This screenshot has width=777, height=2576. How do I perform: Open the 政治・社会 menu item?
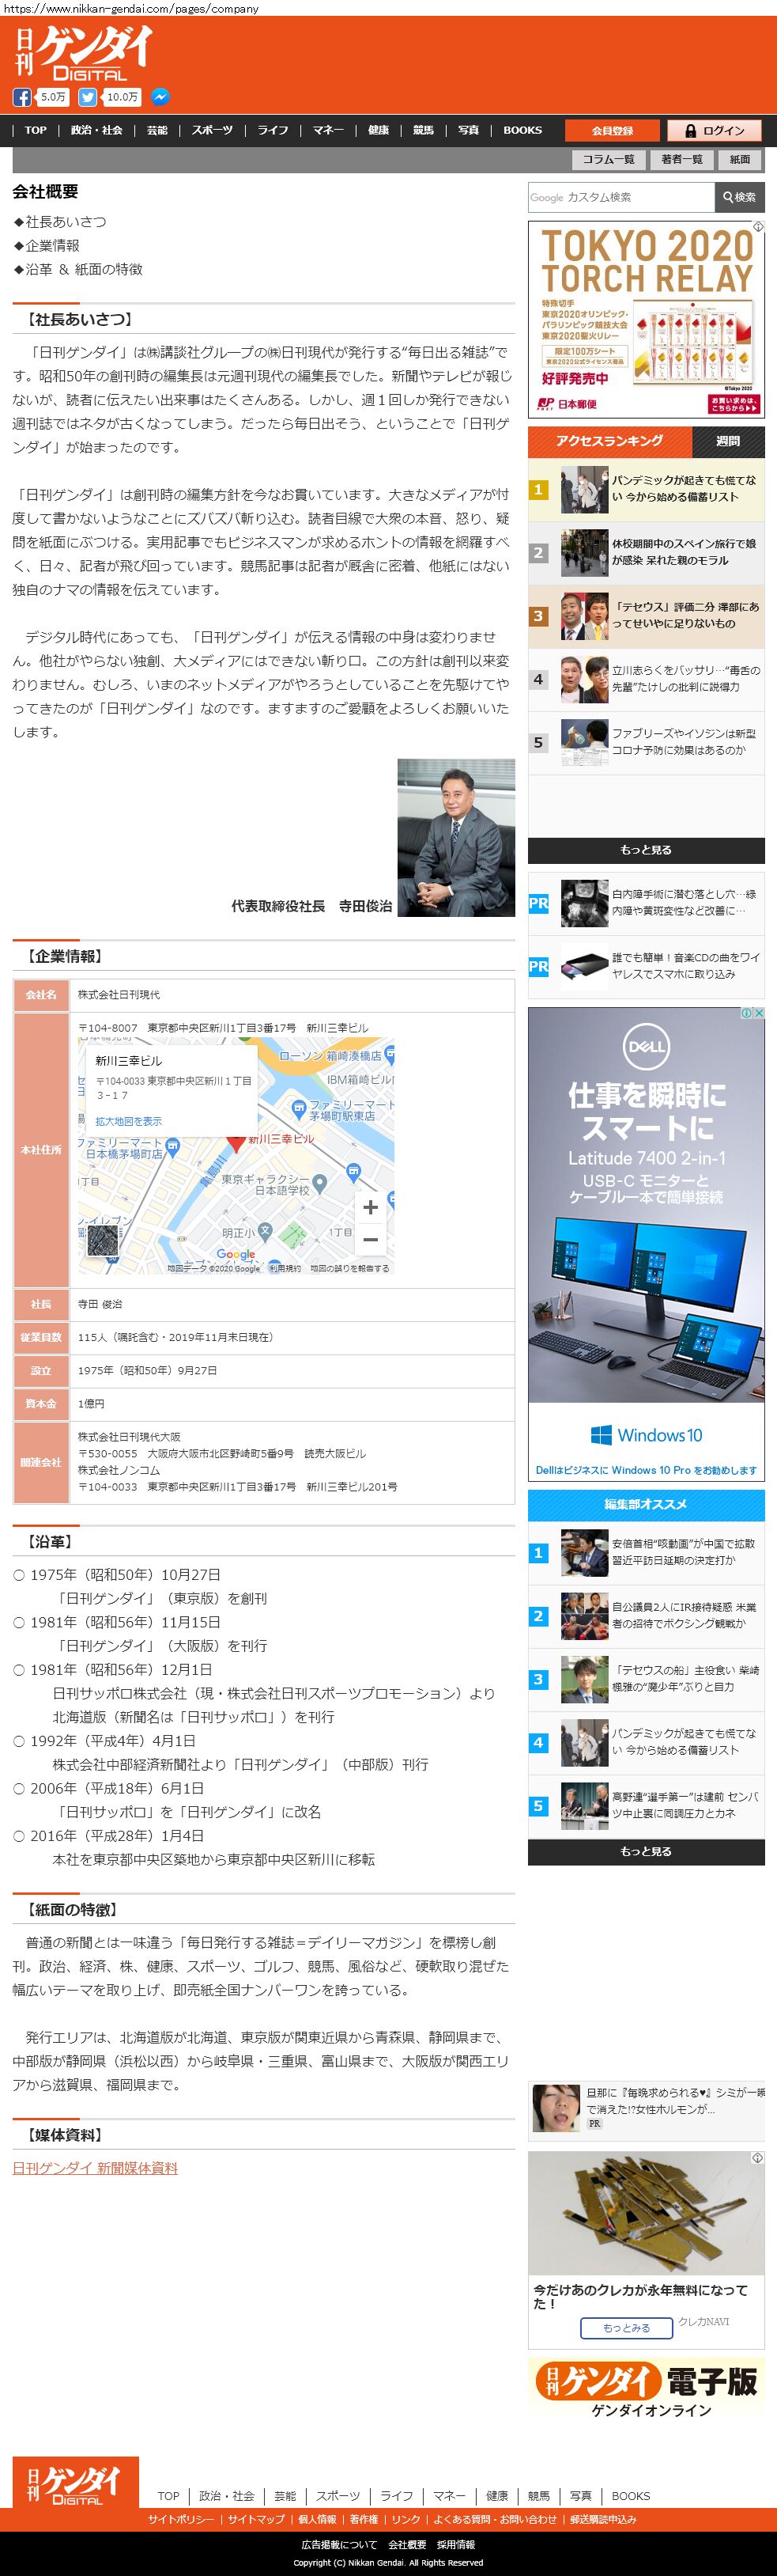(97, 130)
